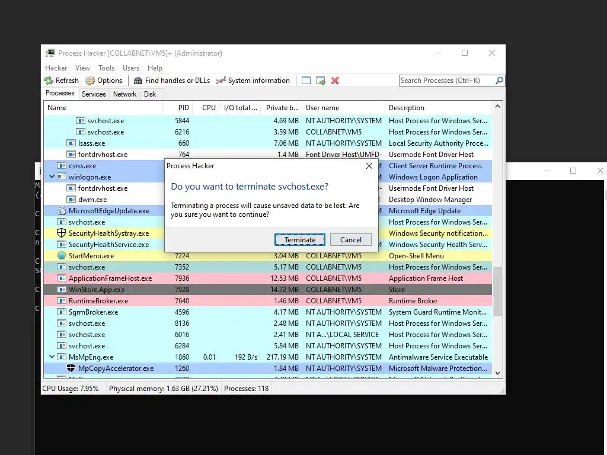Click the Refresh toolbar icon
The width and height of the screenshot is (607, 455).
pos(49,81)
